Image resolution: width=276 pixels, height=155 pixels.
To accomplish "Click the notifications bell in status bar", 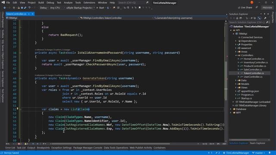I will 270,153.
